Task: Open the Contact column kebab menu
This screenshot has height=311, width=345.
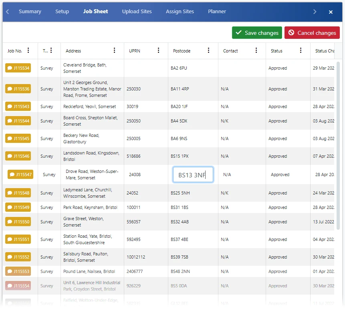Action: click(256, 51)
